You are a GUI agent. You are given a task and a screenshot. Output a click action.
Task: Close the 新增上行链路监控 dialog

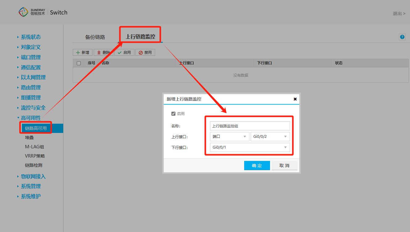[x=295, y=99]
